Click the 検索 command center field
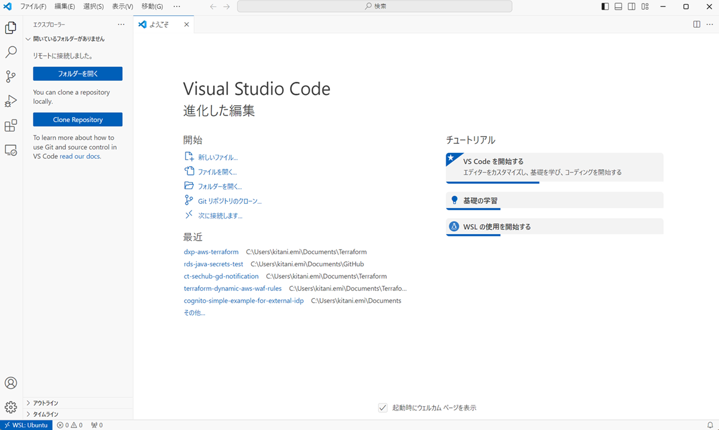This screenshot has width=719, height=430. 374,7
